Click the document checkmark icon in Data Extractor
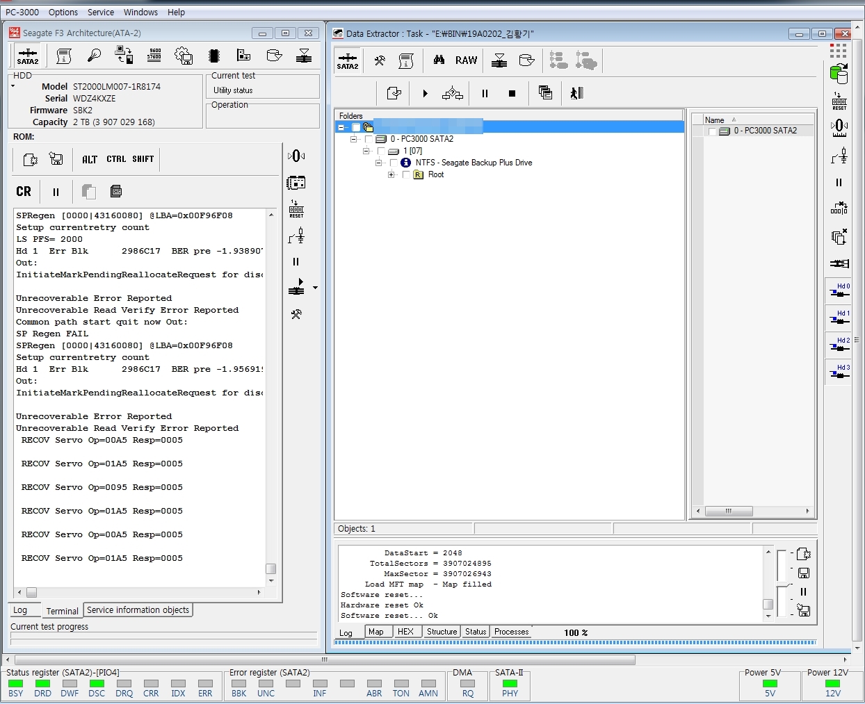The height and width of the screenshot is (704, 865). [394, 93]
